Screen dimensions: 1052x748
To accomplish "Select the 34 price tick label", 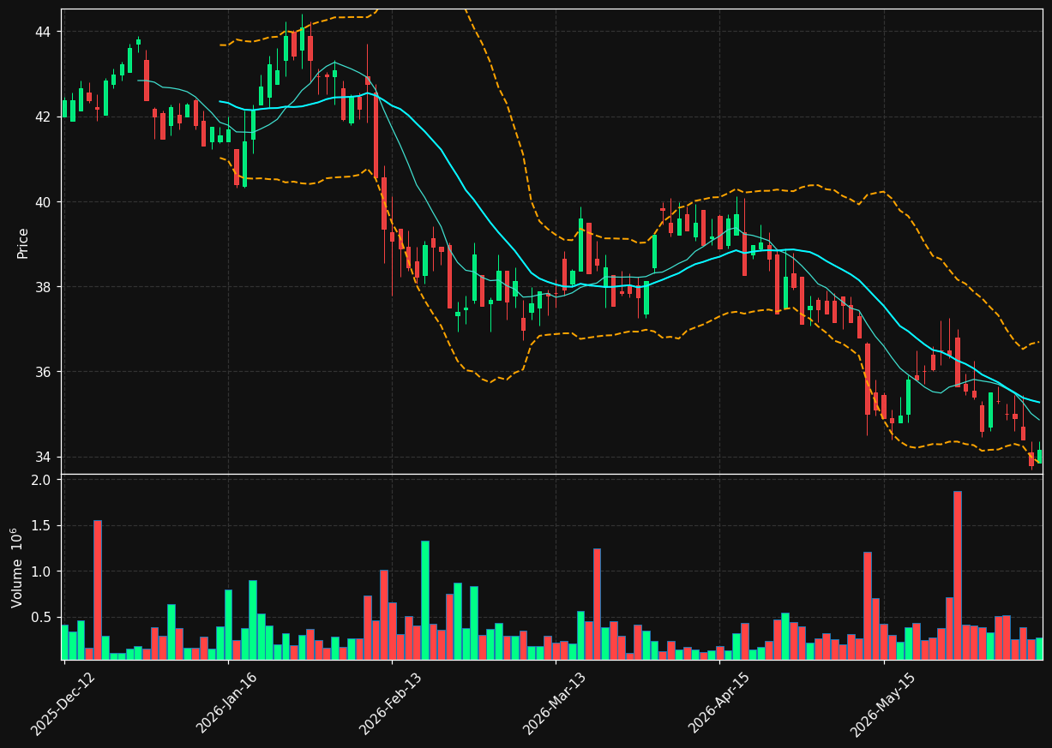I will coord(42,457).
